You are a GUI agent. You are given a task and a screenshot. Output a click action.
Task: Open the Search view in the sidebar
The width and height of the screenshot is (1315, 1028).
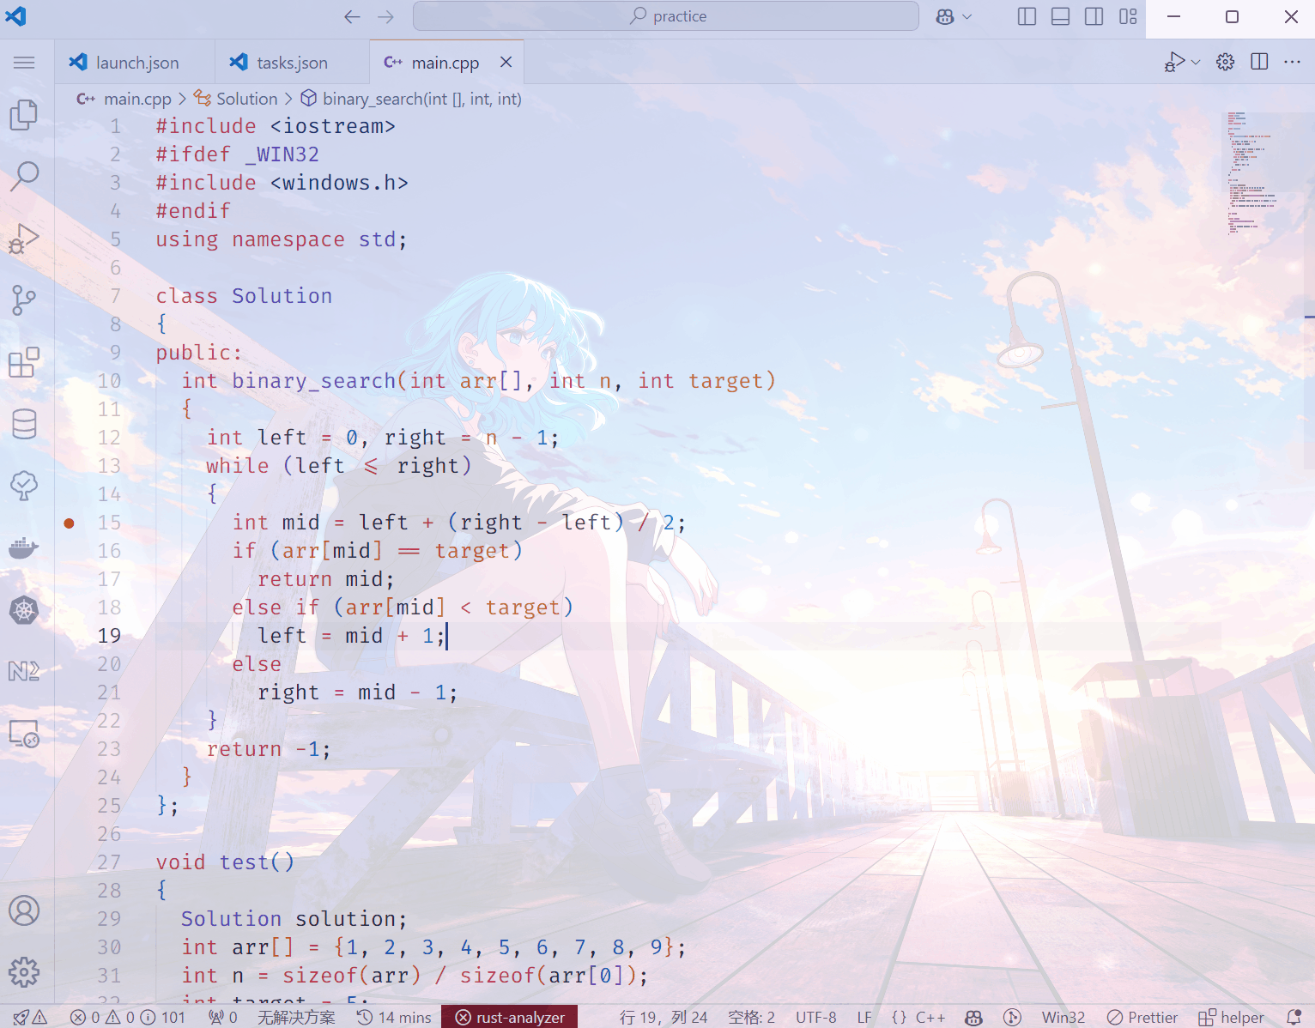24,175
